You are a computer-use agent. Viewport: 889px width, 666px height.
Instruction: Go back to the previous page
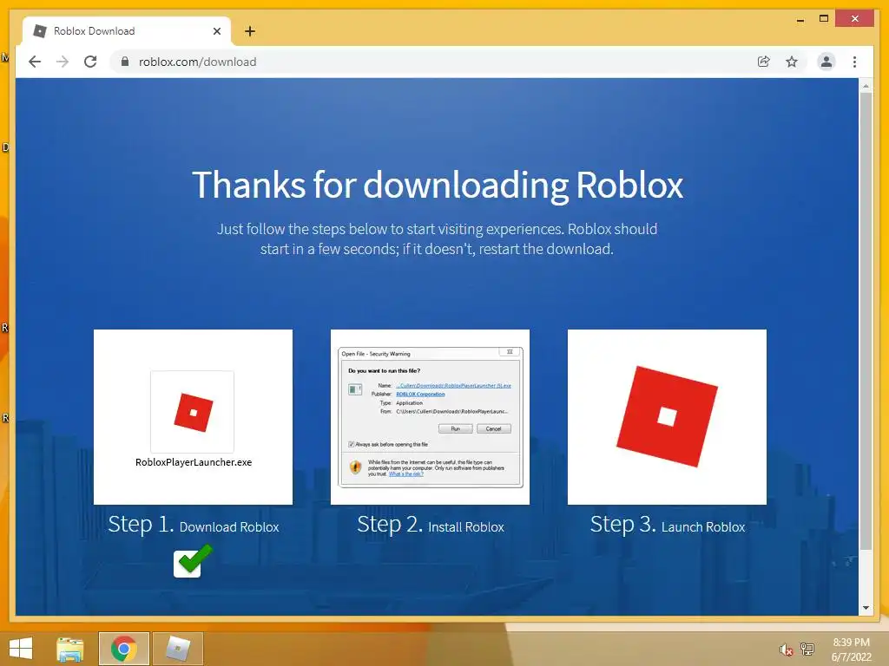(35, 62)
